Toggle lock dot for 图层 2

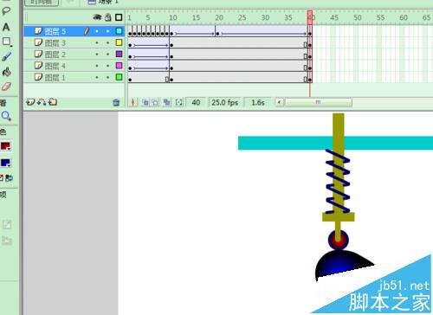click(108, 55)
